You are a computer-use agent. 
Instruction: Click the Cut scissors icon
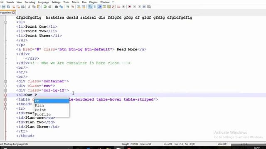(29, 7)
